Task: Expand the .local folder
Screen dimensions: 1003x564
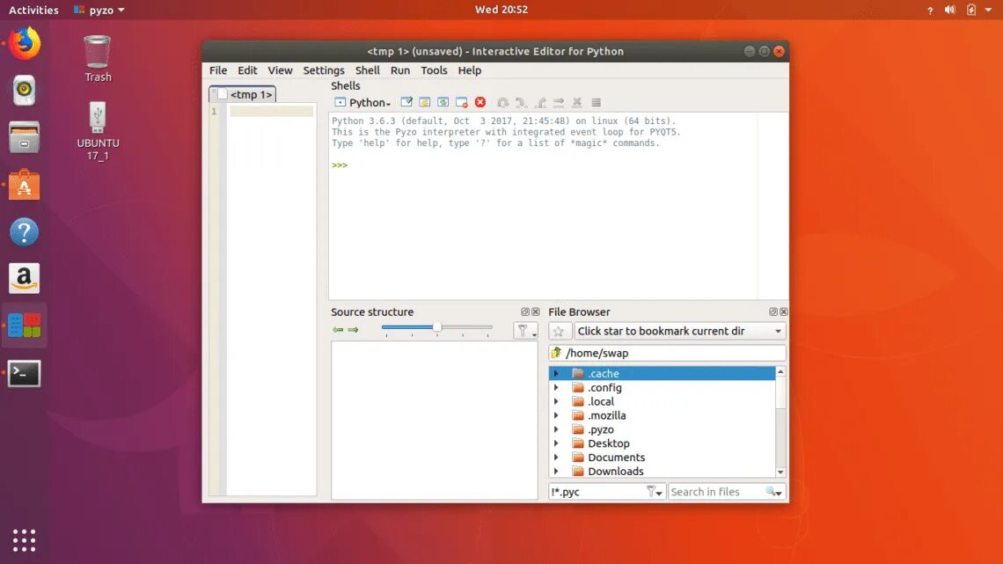Action: pos(556,401)
